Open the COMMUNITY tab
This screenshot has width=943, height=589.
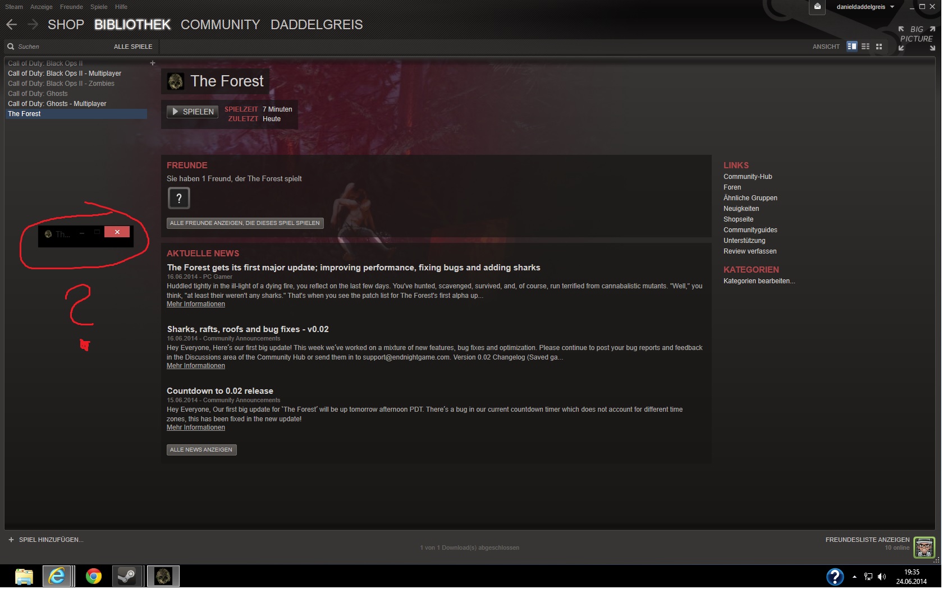(220, 25)
